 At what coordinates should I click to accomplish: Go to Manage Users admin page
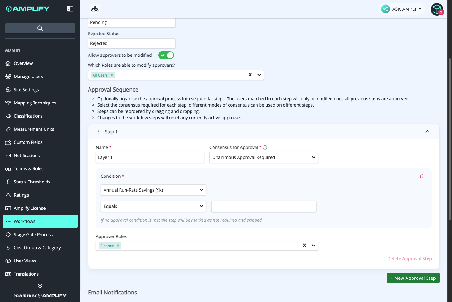pos(40,77)
